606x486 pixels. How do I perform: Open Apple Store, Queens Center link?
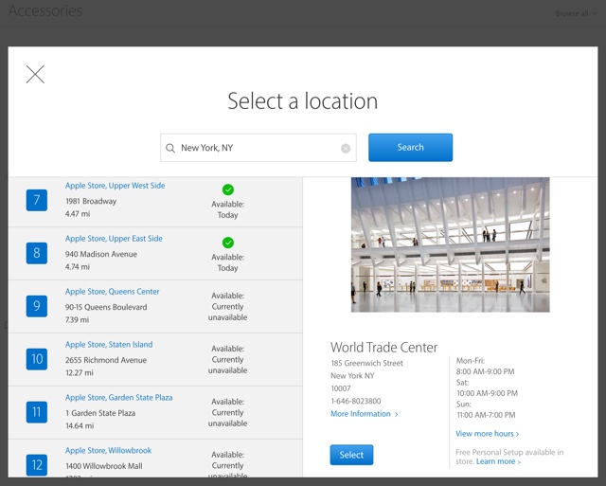point(112,292)
